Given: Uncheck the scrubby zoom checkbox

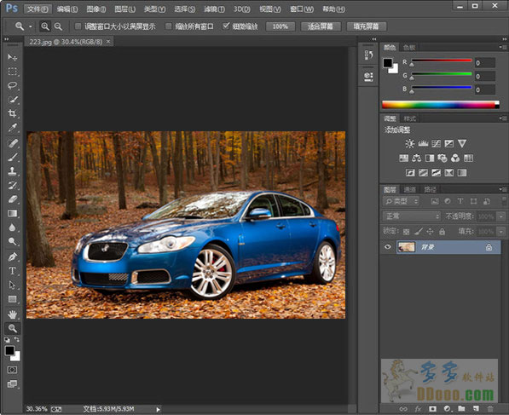Looking at the screenshot, I should point(226,26).
